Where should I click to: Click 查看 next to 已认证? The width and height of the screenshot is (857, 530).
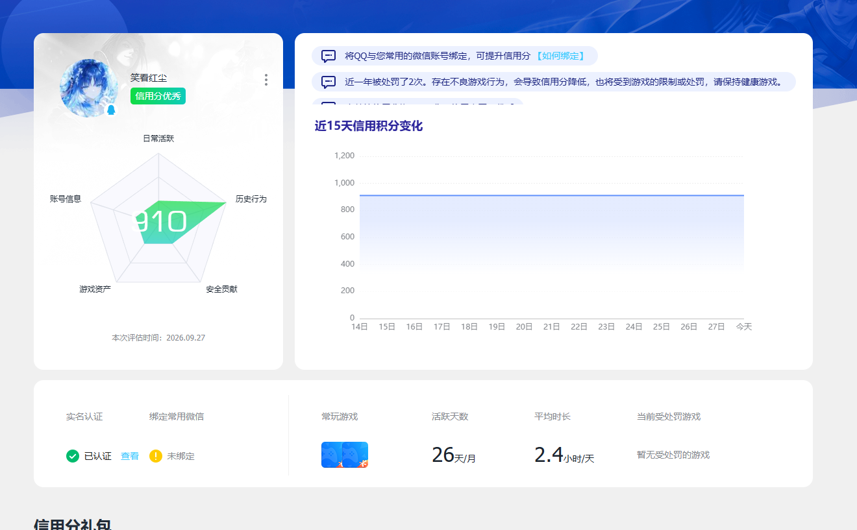tap(130, 456)
